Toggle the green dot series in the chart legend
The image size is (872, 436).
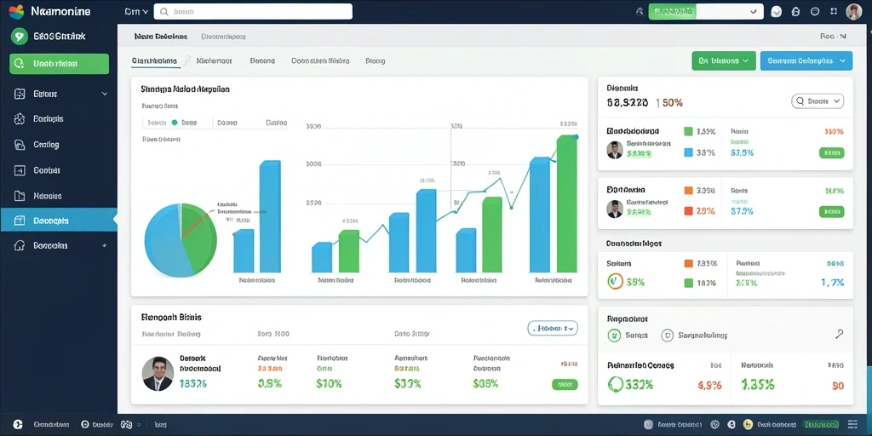click(175, 123)
